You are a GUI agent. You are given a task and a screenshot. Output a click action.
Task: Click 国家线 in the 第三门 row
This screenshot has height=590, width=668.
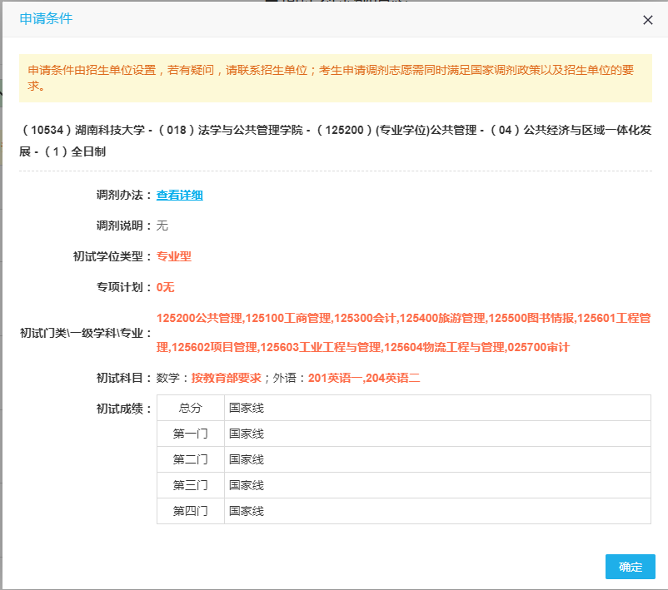[x=247, y=485]
